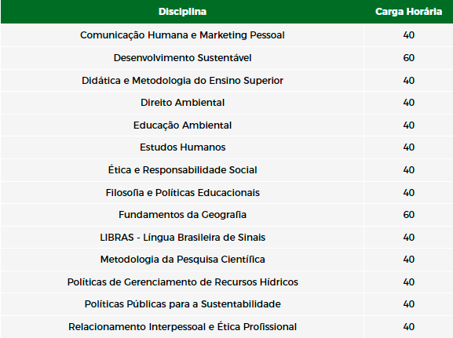Select Filosofia e Políticas Educacionais
This screenshot has height=338, width=453.
182,192
